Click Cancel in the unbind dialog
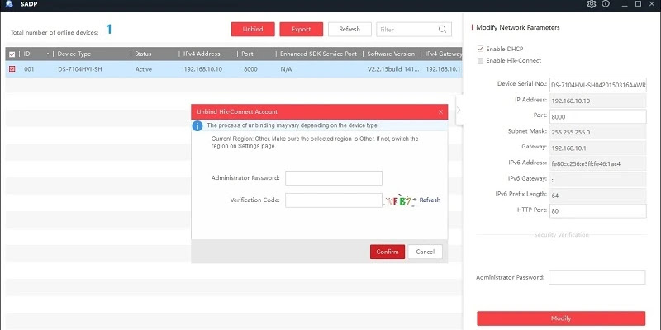This screenshot has width=661, height=330. [425, 252]
